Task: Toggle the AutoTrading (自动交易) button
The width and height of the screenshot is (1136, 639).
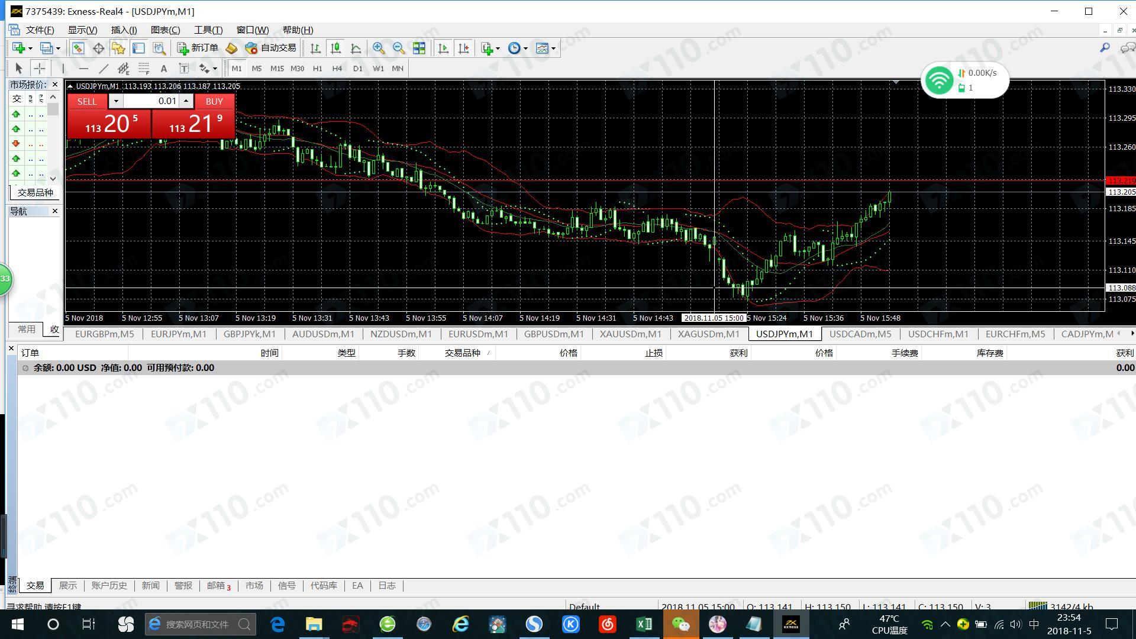Action: point(270,49)
